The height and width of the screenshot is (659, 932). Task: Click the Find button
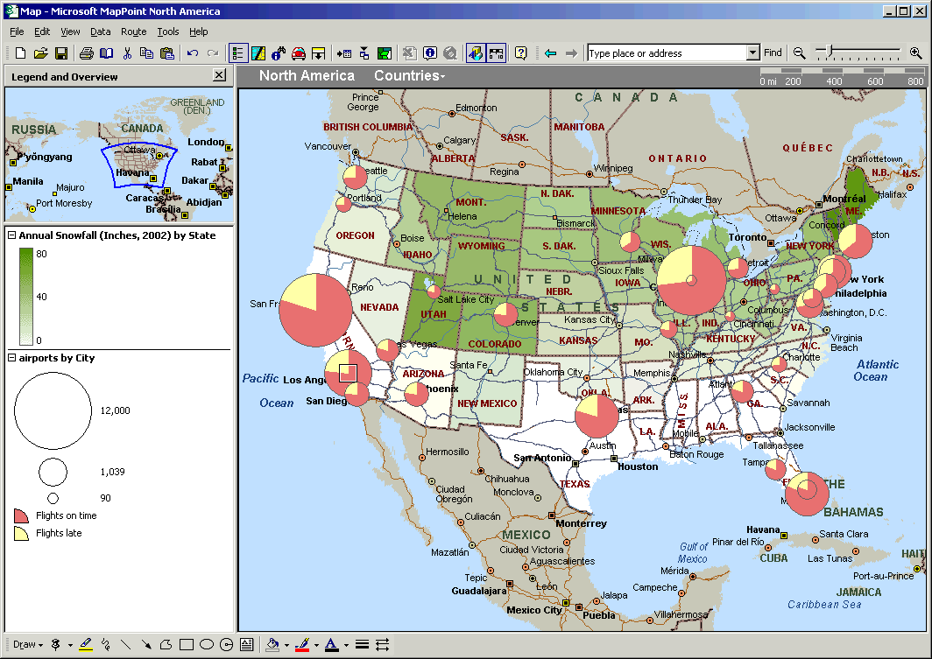(x=773, y=53)
